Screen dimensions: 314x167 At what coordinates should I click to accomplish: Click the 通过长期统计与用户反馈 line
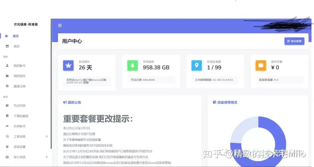point(79,134)
